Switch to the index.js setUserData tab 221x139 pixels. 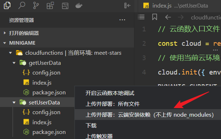[176, 6]
